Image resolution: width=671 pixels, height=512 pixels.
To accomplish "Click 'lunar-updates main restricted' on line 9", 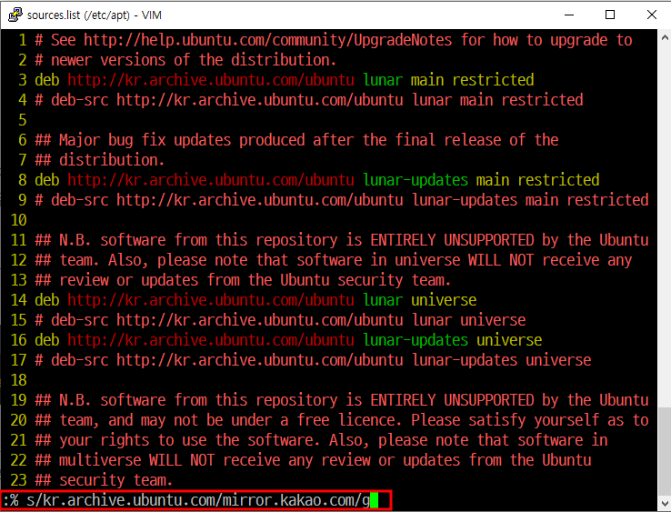I will point(531,200).
